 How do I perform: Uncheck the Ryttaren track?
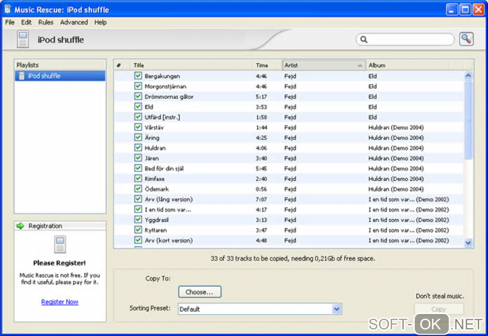tap(138, 230)
